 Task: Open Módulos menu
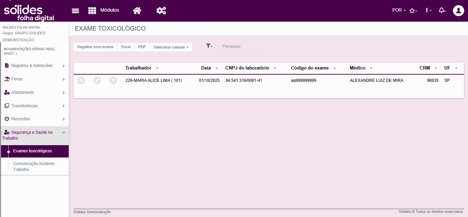(x=103, y=10)
